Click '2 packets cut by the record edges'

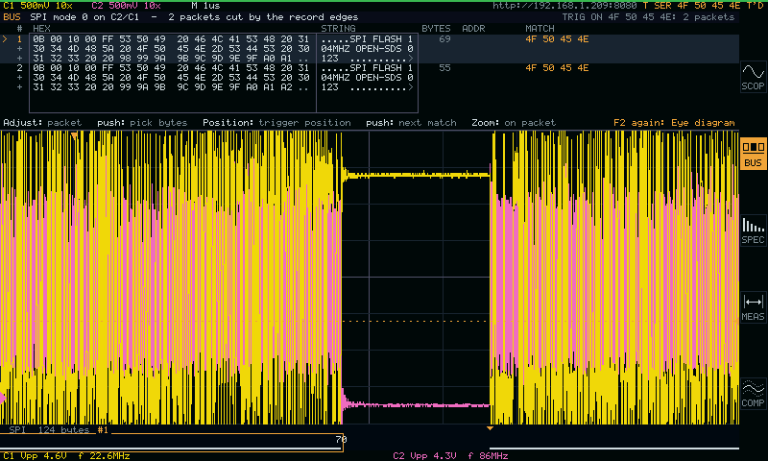pos(263,16)
